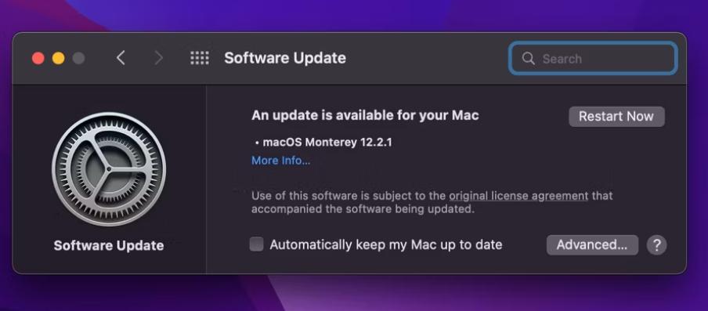Open the More Info… link
The width and height of the screenshot is (708, 311).
(x=281, y=161)
